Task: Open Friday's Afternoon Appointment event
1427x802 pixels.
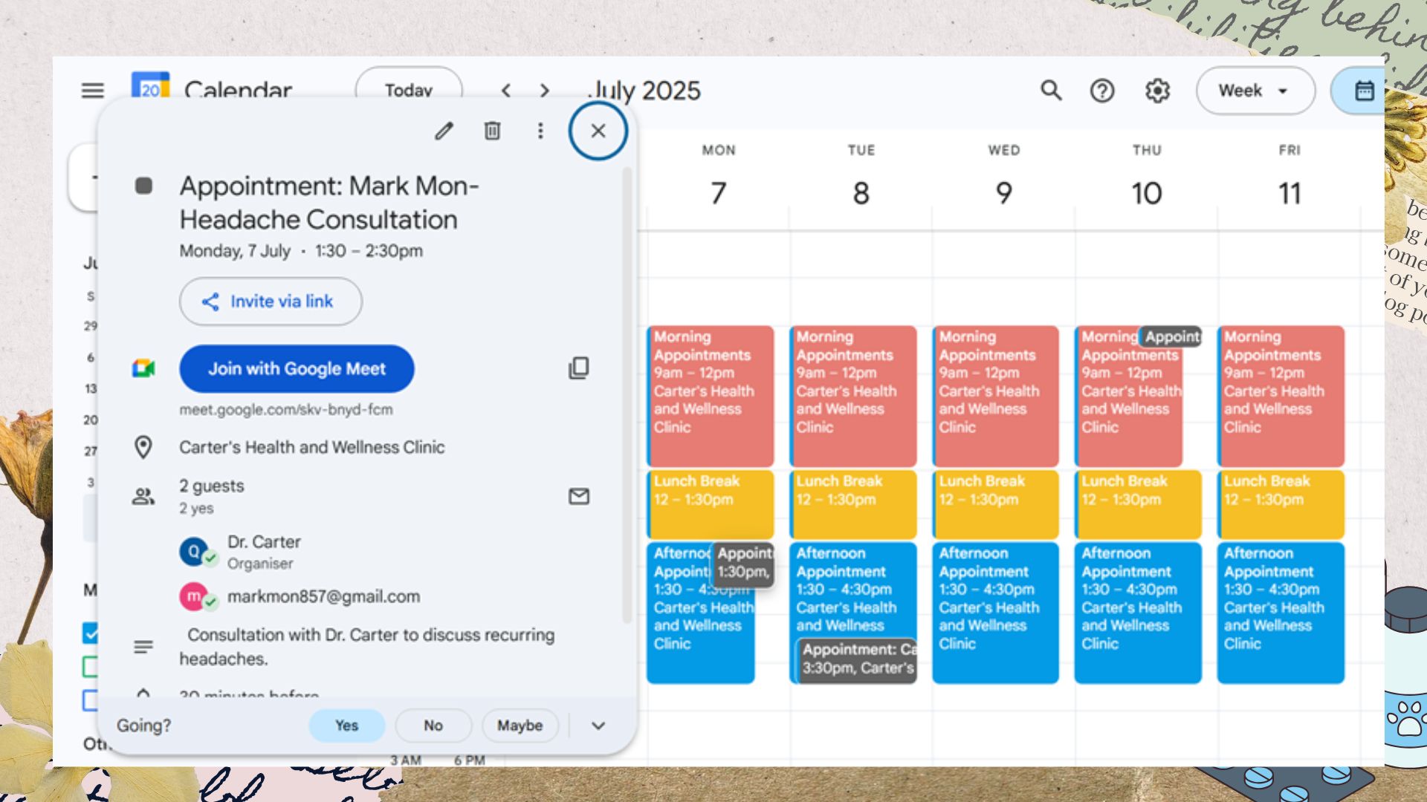Action: 1281,613
